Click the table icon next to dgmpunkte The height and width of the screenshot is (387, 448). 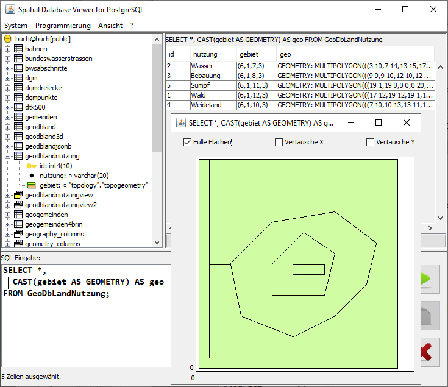point(18,98)
